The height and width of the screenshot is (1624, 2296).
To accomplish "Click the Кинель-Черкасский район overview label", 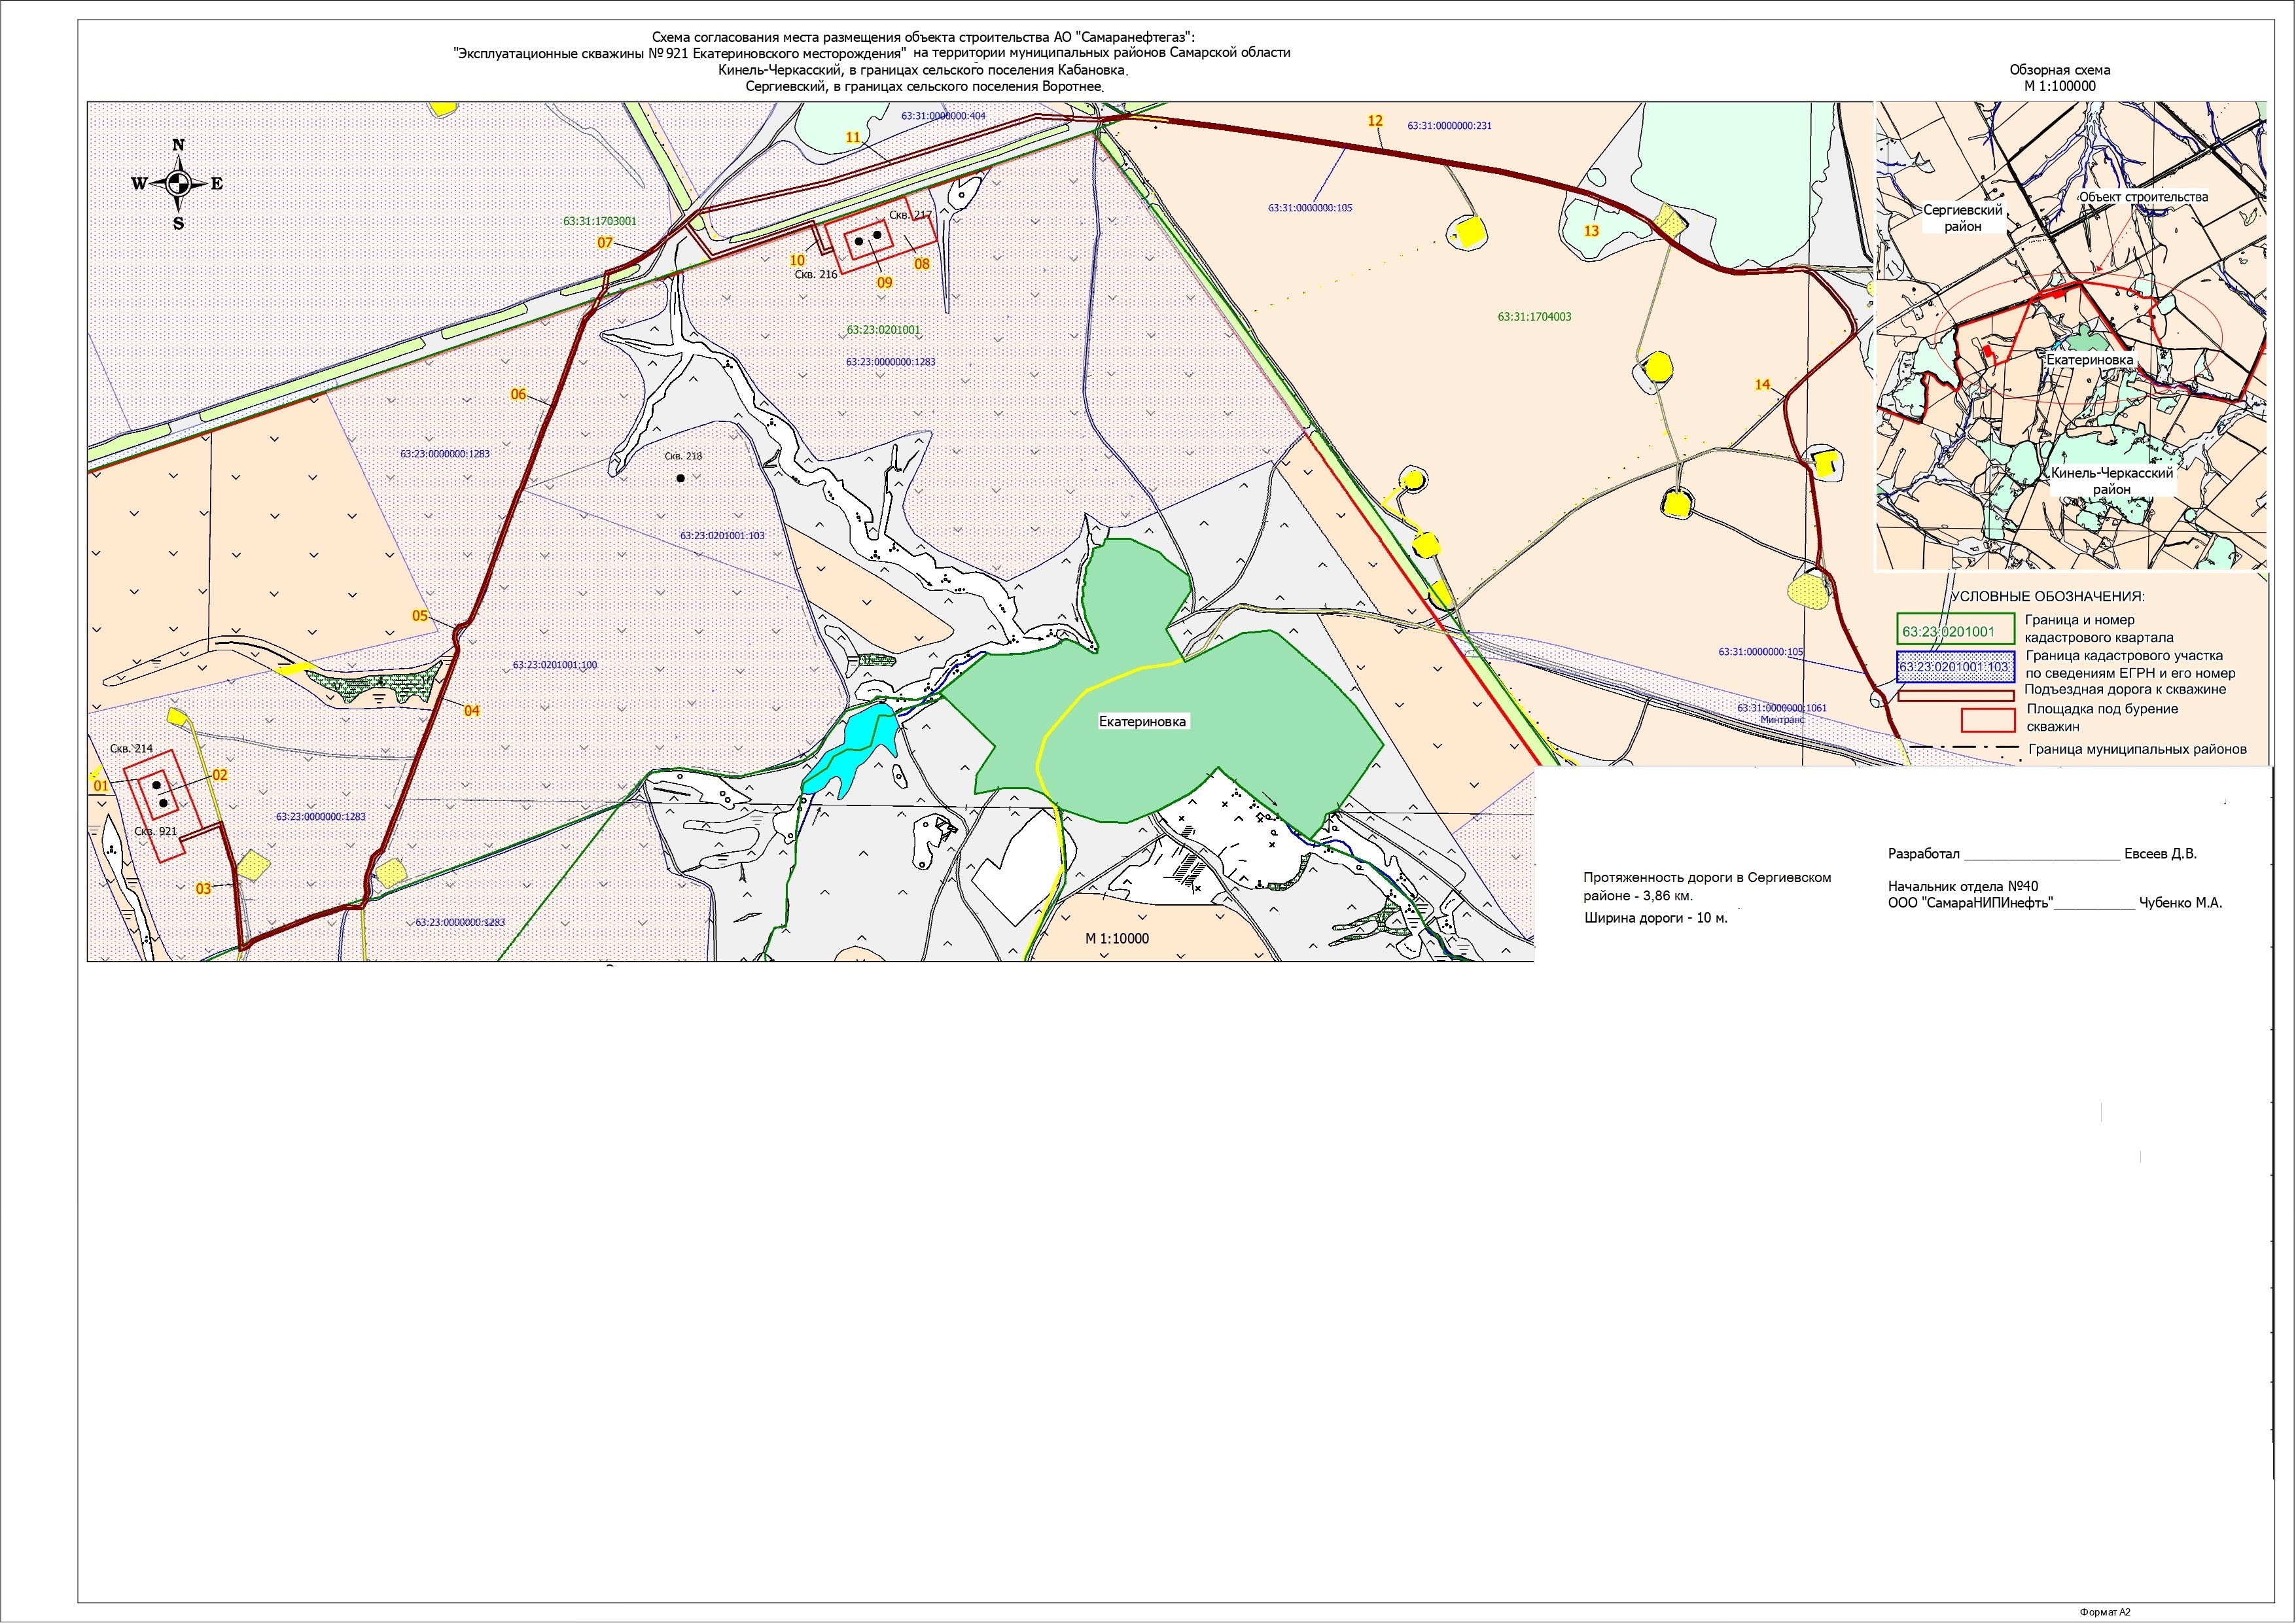I will tap(2112, 481).
